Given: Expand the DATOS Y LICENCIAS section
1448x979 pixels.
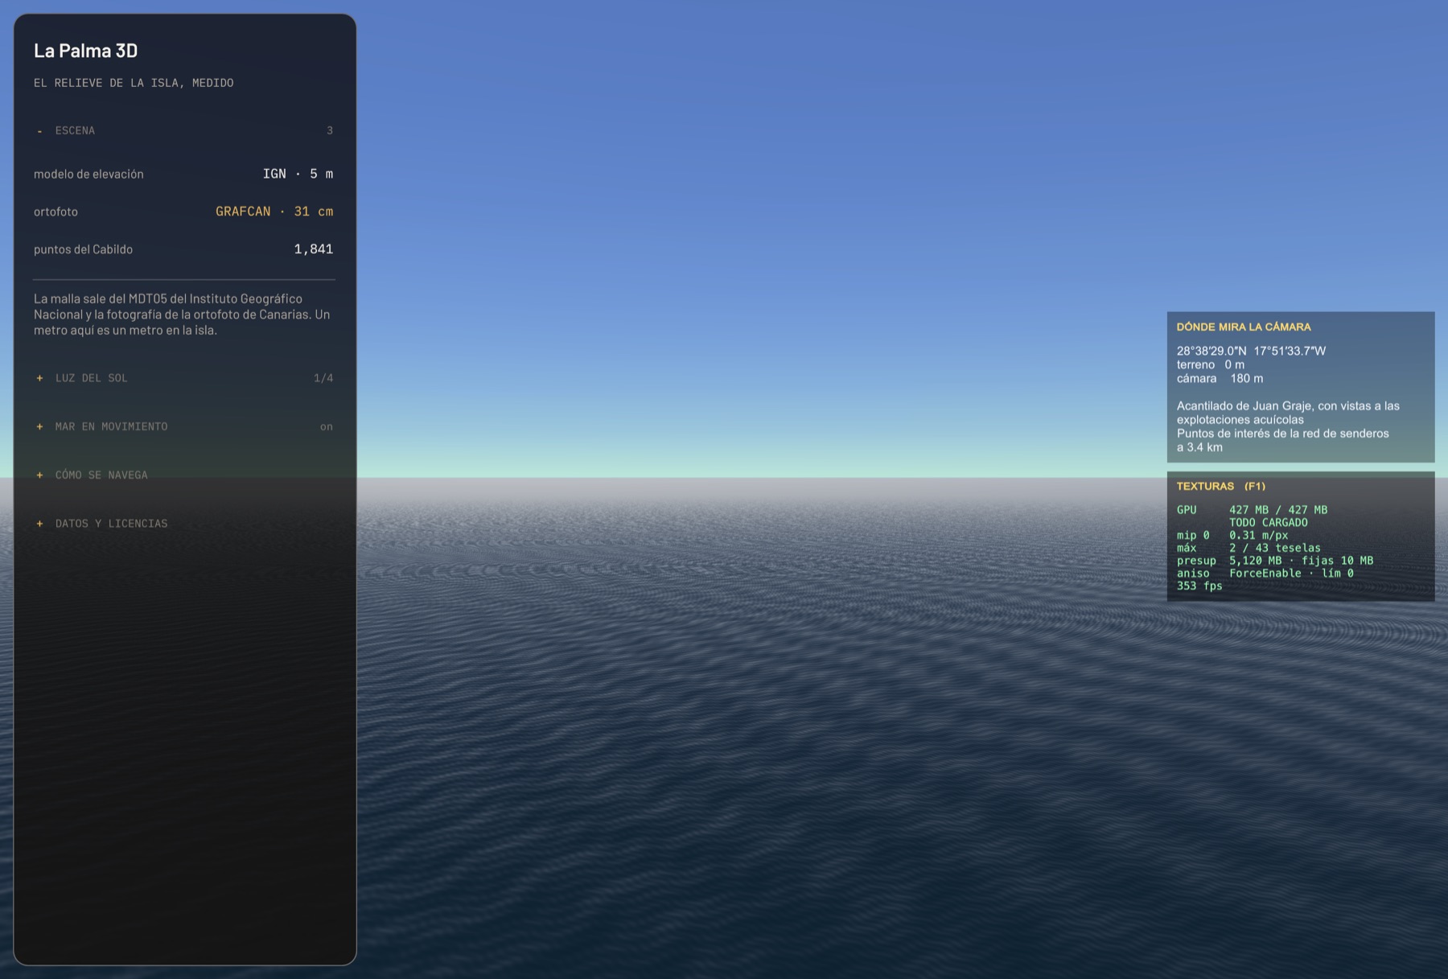Looking at the screenshot, I should [x=184, y=524].
